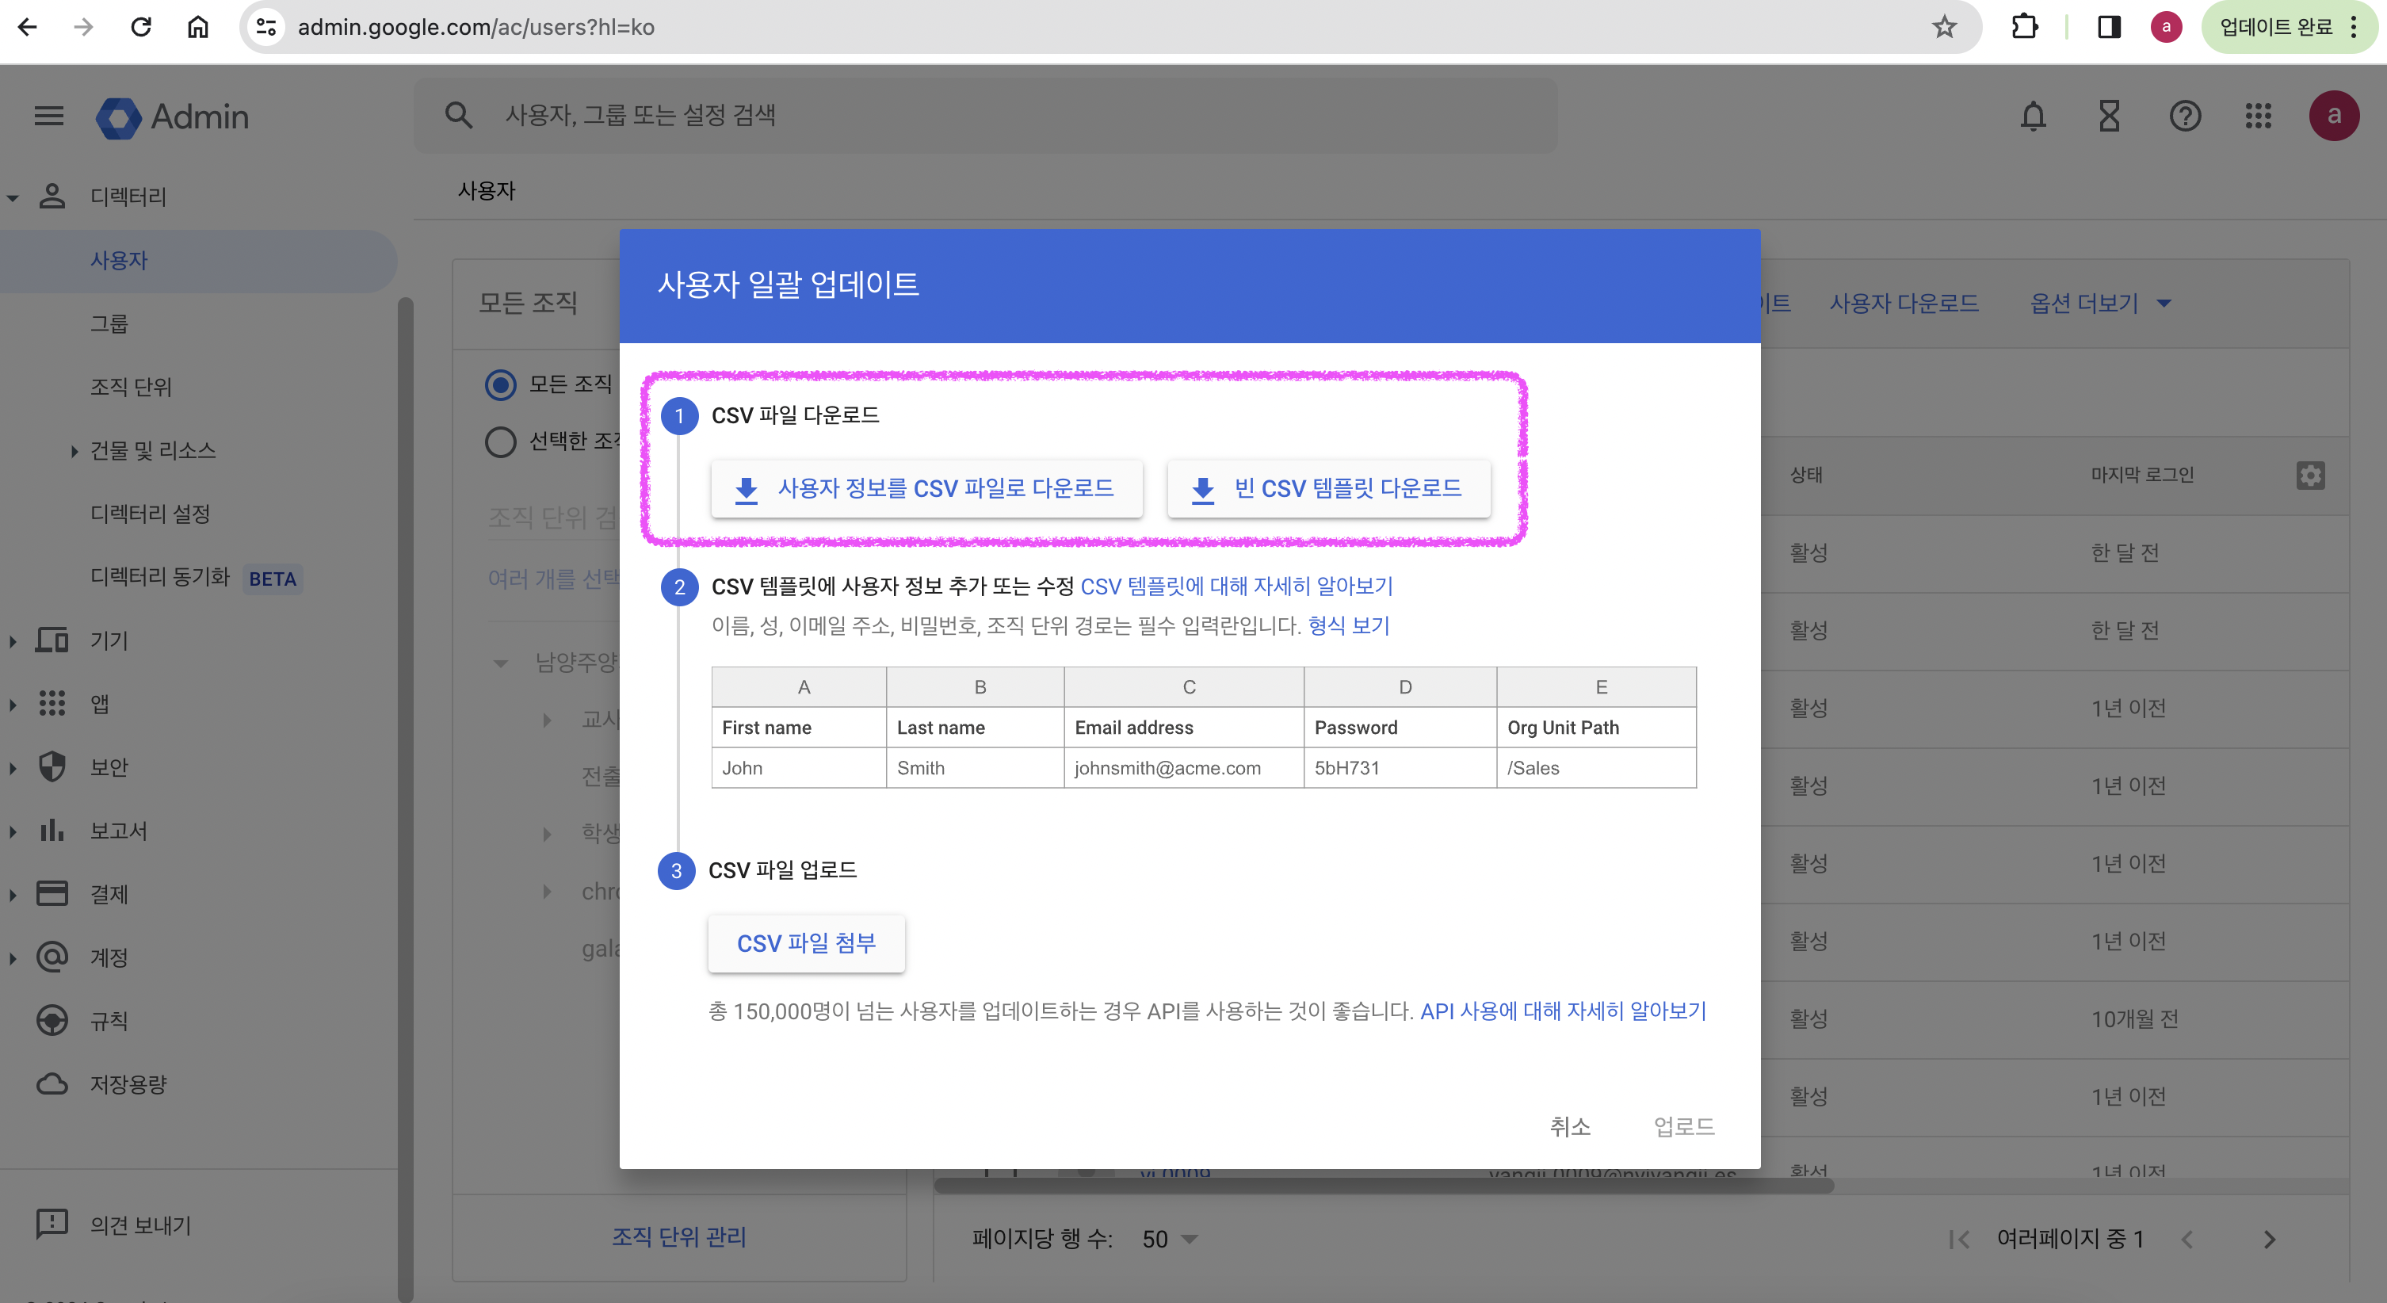
Task: Open the Chrome profile avatar in toolbar
Action: tap(2166, 27)
